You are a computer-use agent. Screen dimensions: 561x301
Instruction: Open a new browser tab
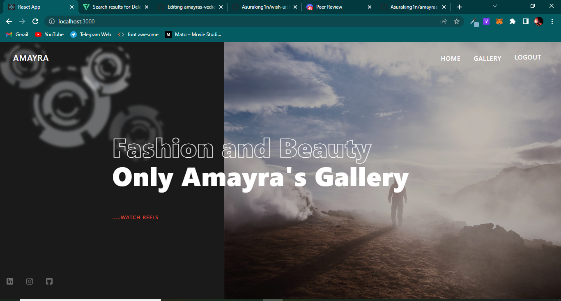tap(460, 7)
